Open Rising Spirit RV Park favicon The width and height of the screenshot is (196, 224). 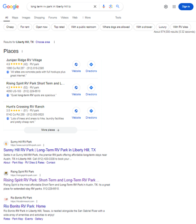[6, 173]
